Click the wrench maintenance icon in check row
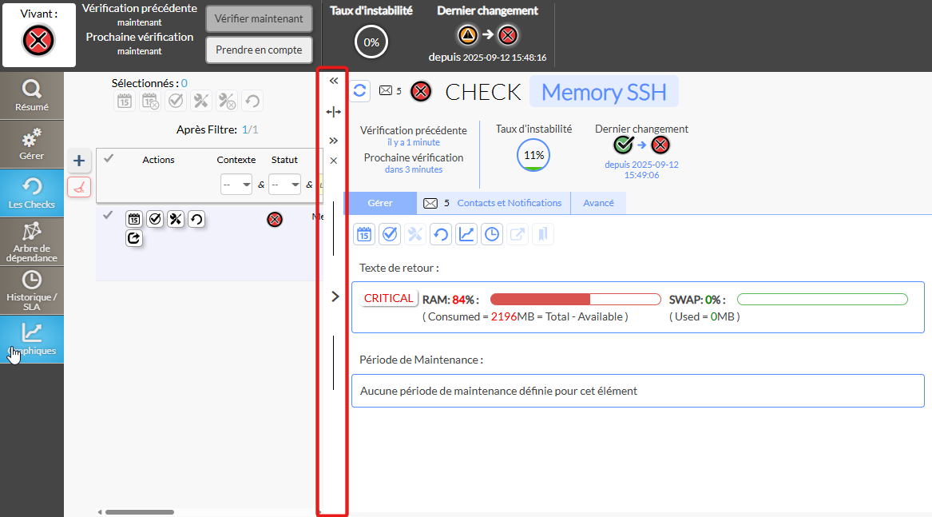932x517 pixels. [x=176, y=219]
